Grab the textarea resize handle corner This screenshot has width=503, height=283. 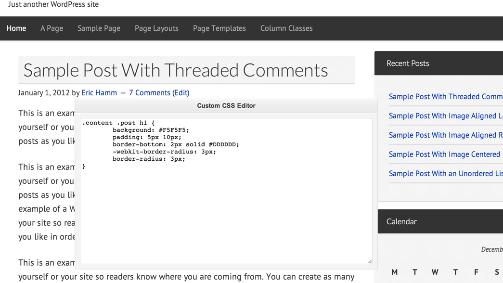370,261
